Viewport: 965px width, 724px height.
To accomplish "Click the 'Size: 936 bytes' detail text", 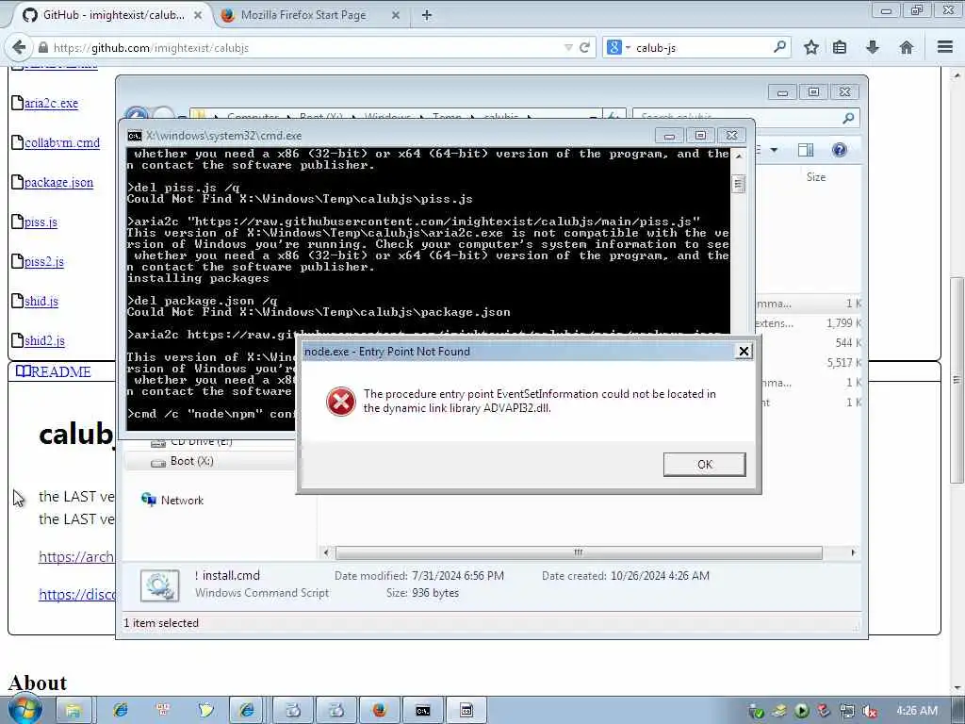I will 422,593.
